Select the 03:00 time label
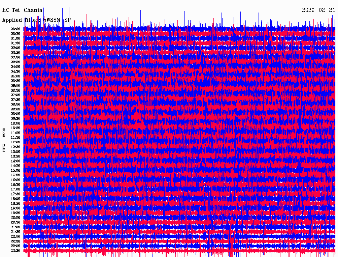The image size is (338, 257). coord(16,57)
